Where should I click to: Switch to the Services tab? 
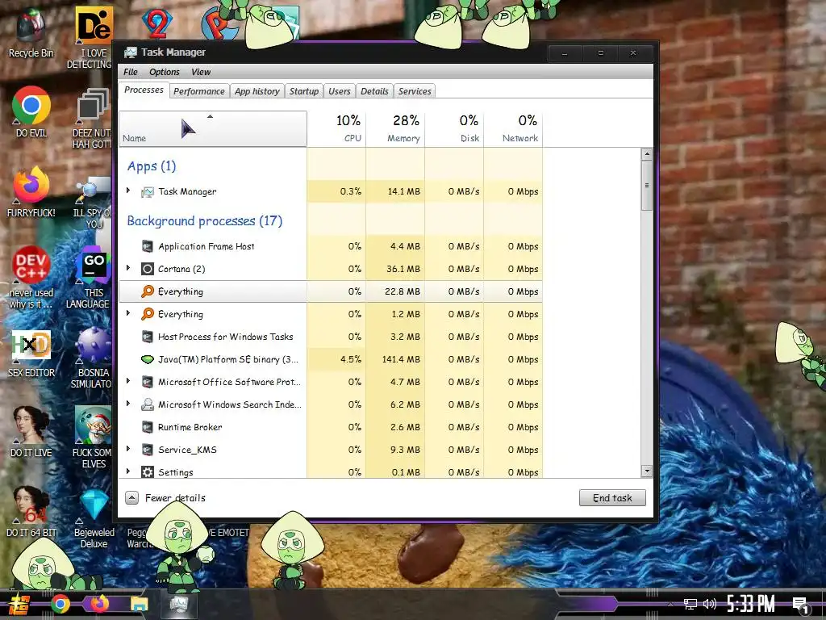point(415,91)
